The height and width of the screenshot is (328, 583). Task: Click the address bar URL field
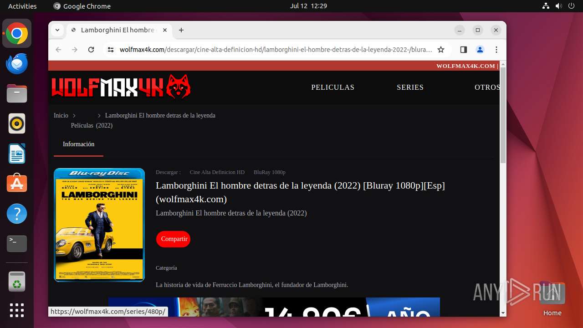(276, 50)
